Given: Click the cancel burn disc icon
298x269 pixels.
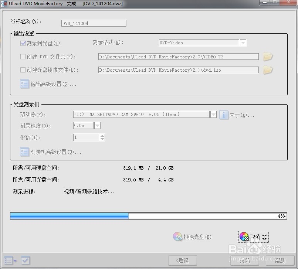Looking at the screenshot, I should 244,236.
